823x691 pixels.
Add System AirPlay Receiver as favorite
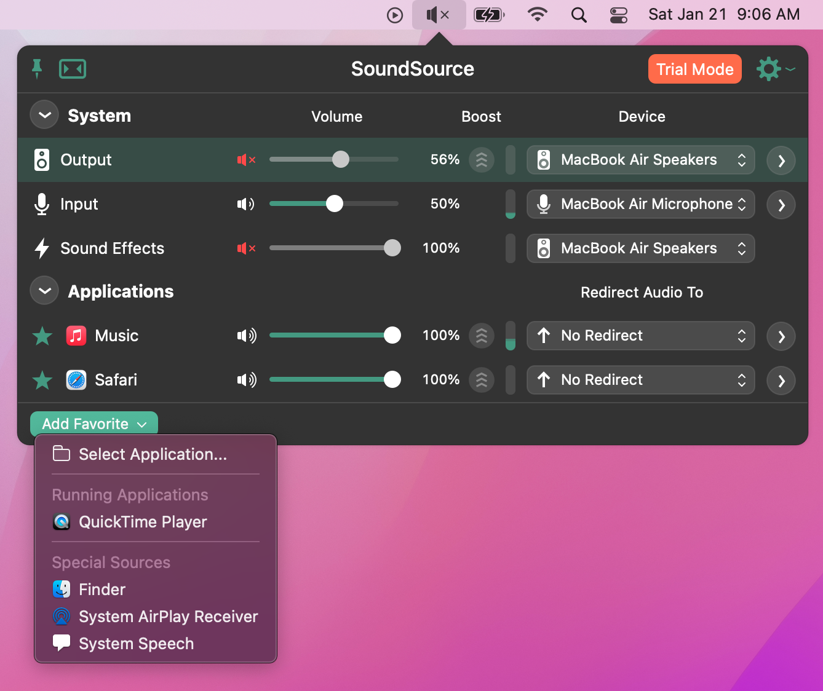[156, 616]
